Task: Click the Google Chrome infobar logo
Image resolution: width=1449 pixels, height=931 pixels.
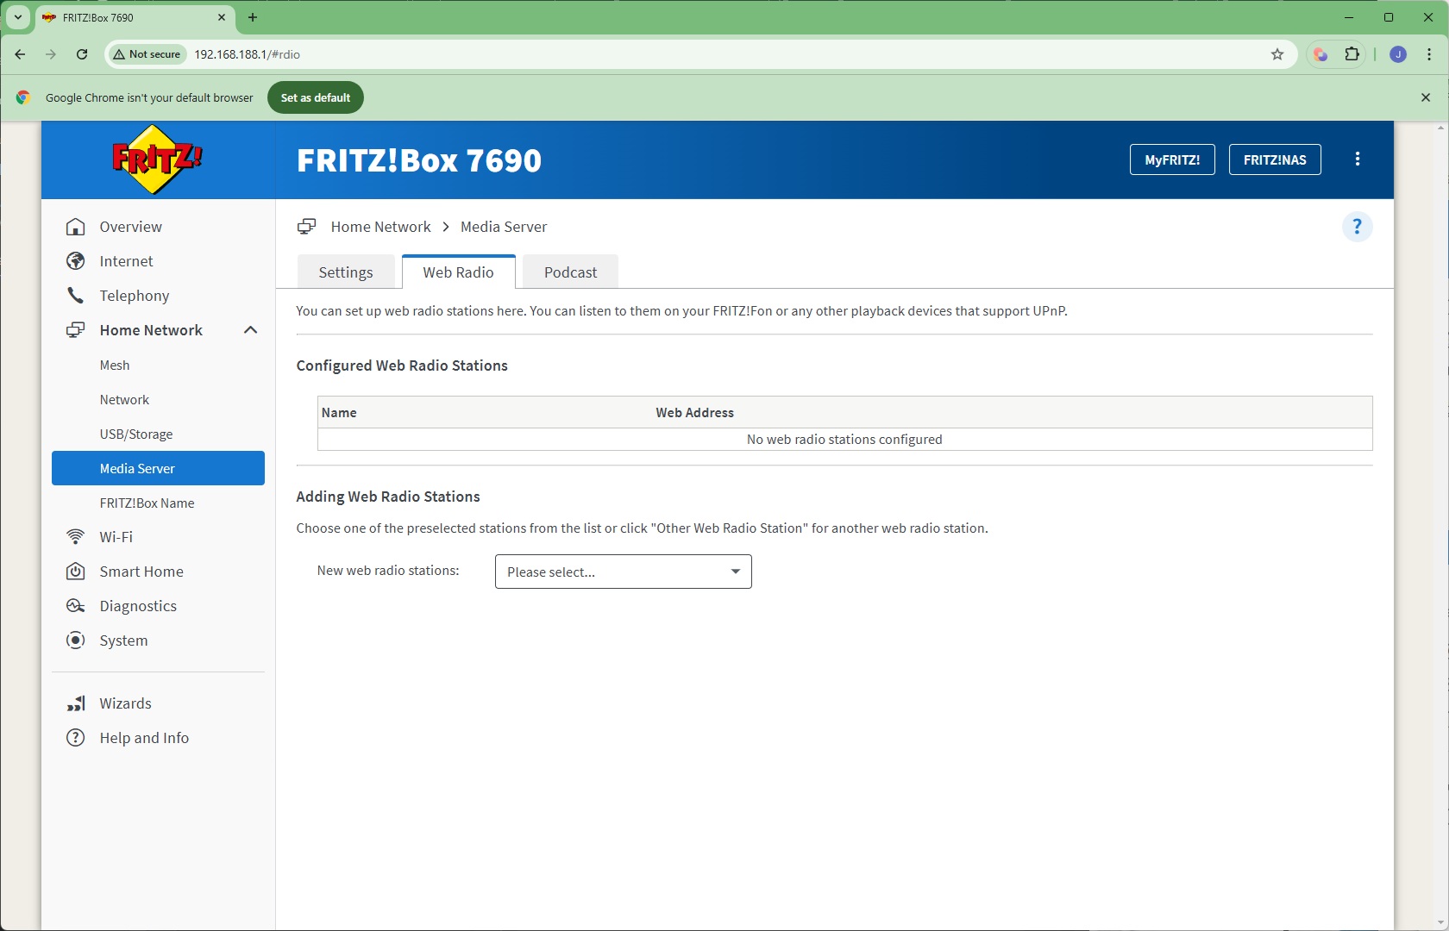Action: pos(23,97)
